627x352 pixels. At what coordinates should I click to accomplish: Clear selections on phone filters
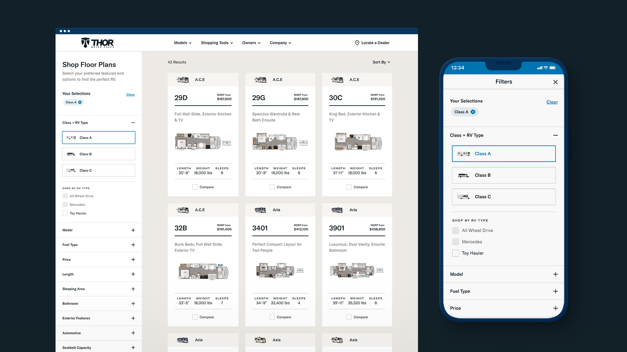pyautogui.click(x=552, y=102)
